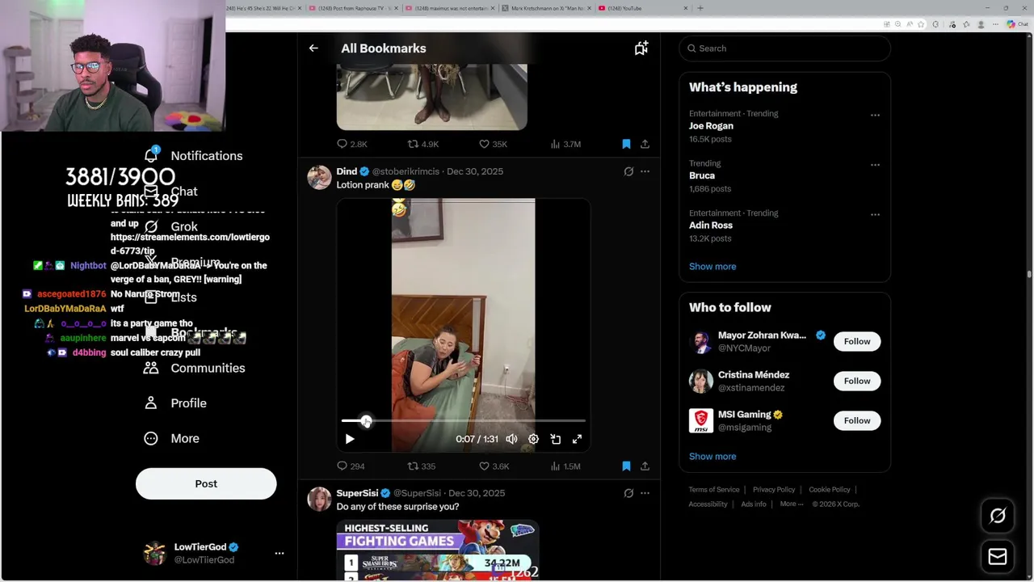Open Dind's profile avatar

319,178
